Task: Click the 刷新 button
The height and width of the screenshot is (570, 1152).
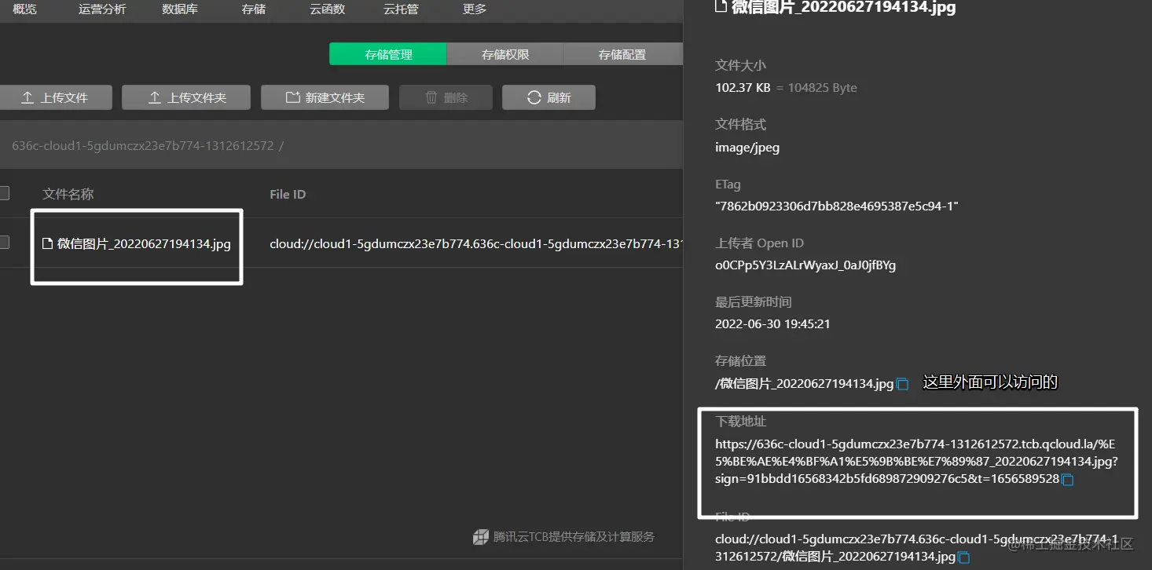Action: [x=548, y=97]
